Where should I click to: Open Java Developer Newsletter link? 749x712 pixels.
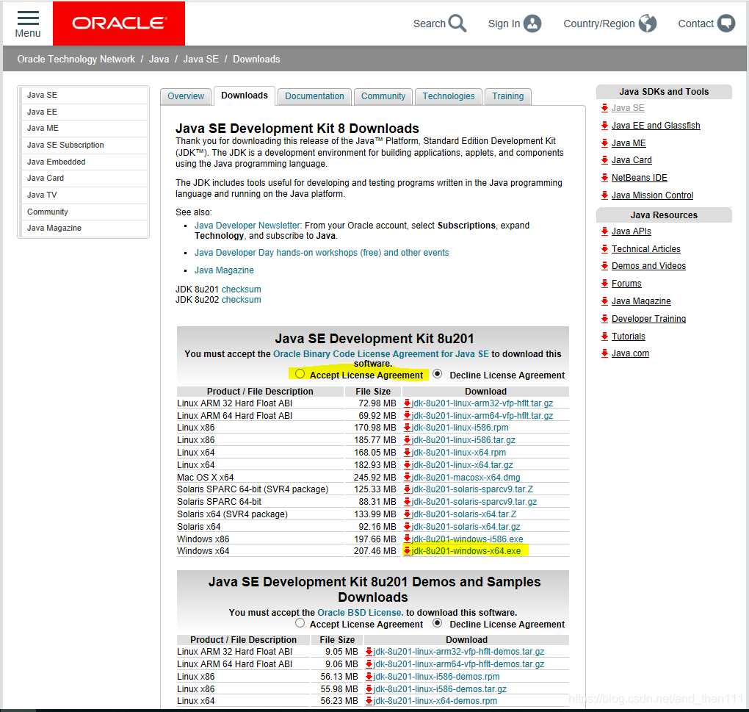(247, 225)
